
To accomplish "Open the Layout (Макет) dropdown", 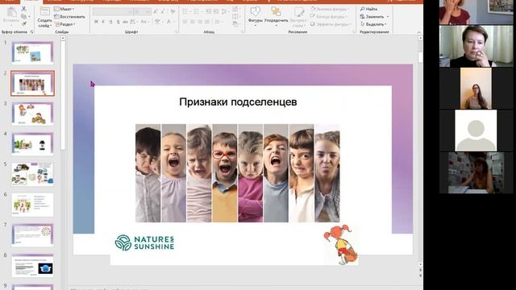I will coord(64,9).
